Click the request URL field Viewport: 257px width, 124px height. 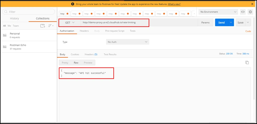[139, 22]
